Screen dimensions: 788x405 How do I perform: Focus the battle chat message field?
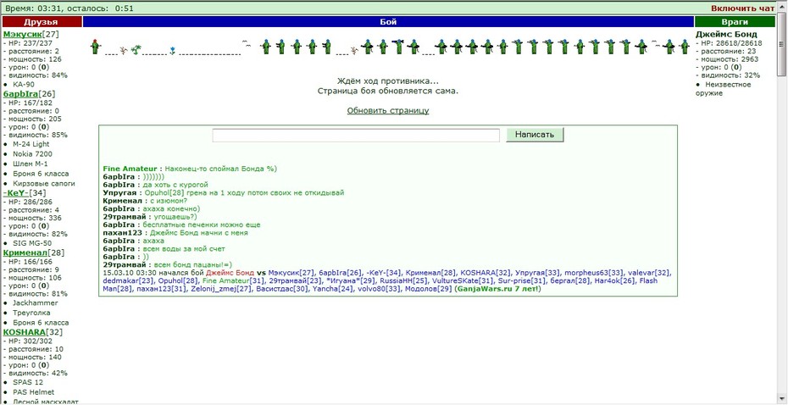pyautogui.click(x=356, y=136)
